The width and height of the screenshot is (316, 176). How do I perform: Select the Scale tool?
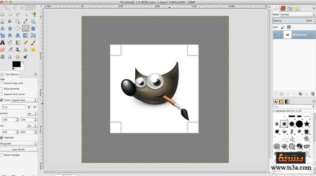2,36
